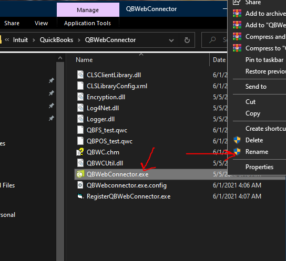
Task: Click the QBPOS_test.qwc file icon
Action: [x=80, y=141]
